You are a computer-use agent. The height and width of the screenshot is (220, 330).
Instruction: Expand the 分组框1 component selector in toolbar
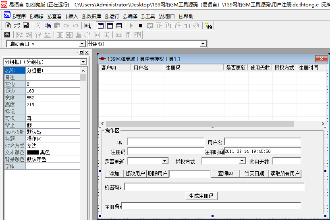click(203, 44)
